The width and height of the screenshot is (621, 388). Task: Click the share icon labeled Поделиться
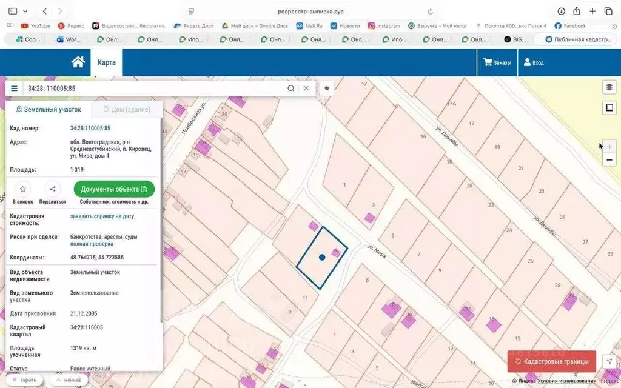coord(53,189)
